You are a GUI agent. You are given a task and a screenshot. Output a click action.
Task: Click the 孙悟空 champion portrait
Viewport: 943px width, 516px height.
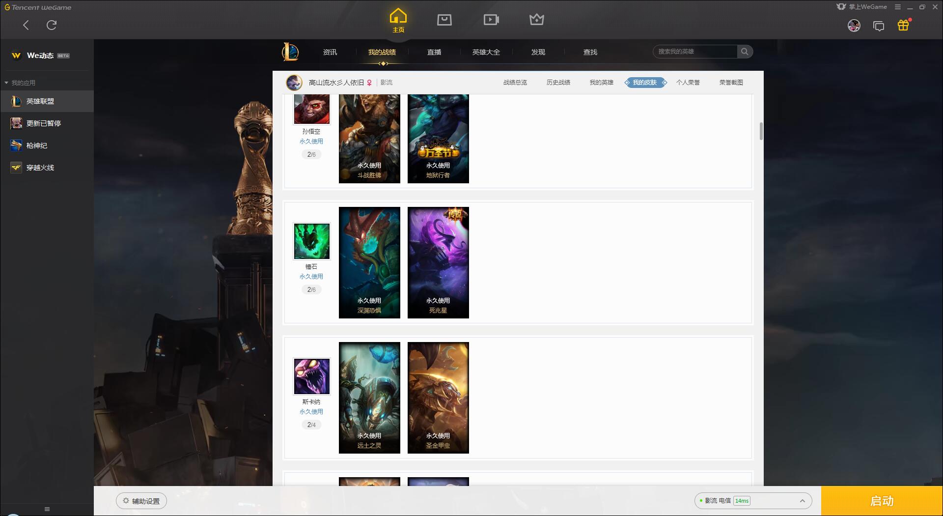point(312,109)
